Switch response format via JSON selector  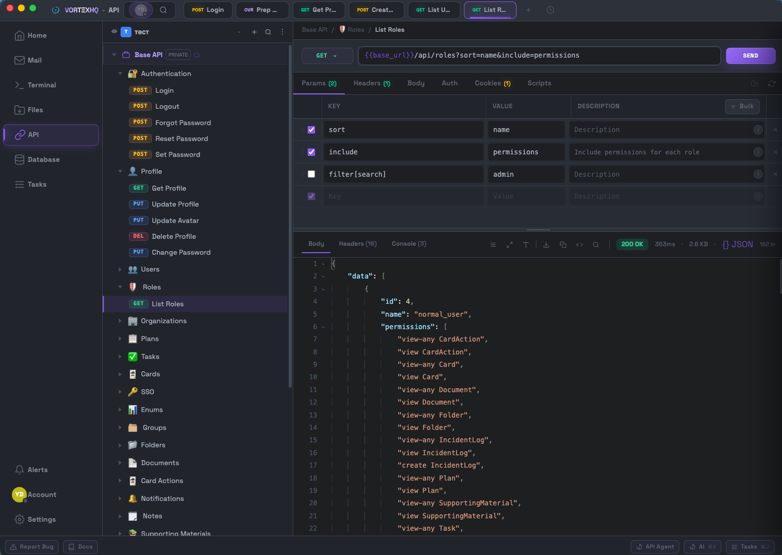[x=738, y=244]
